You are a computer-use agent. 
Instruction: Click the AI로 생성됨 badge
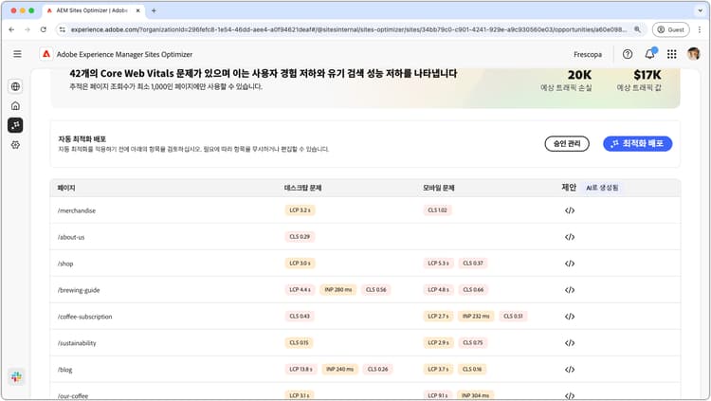point(602,188)
